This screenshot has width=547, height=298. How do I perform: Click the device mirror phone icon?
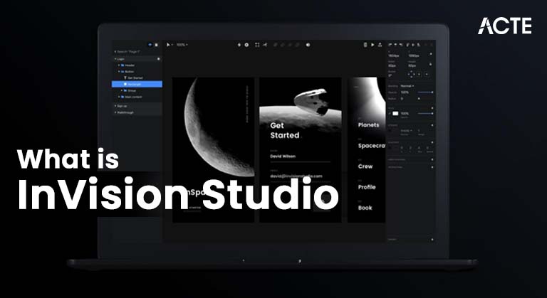click(x=365, y=45)
